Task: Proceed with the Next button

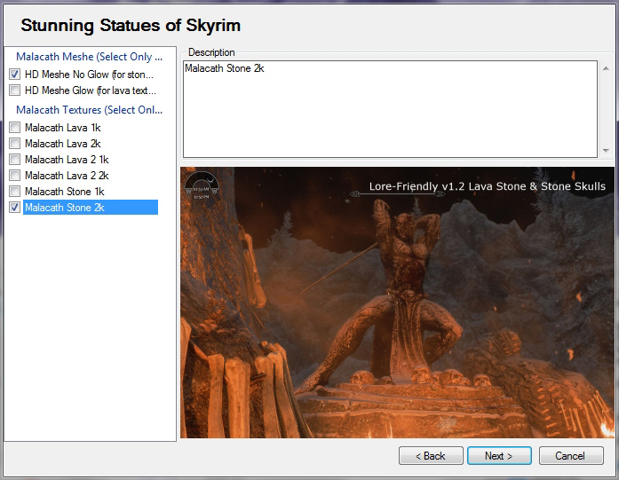Action: (x=499, y=456)
